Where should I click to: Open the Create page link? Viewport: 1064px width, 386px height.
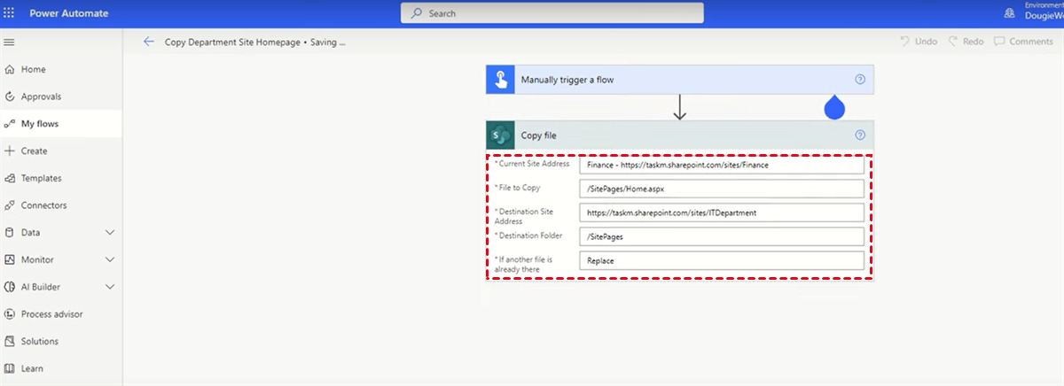click(x=35, y=151)
